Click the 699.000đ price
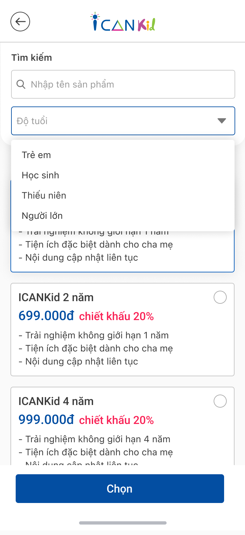Image resolution: width=245 pixels, height=535 pixels. [46, 316]
